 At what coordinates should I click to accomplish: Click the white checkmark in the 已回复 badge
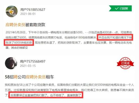pos(117,8)
